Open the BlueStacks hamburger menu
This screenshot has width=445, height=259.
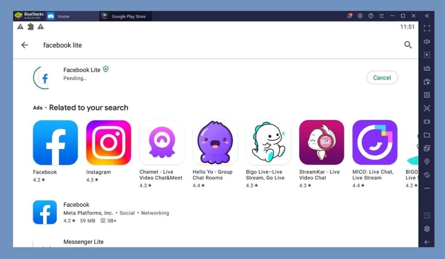coord(382,16)
